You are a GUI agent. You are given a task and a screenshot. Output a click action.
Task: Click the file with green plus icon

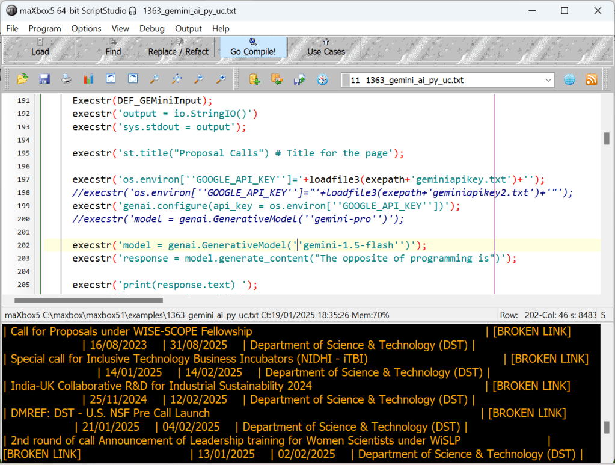click(x=255, y=79)
